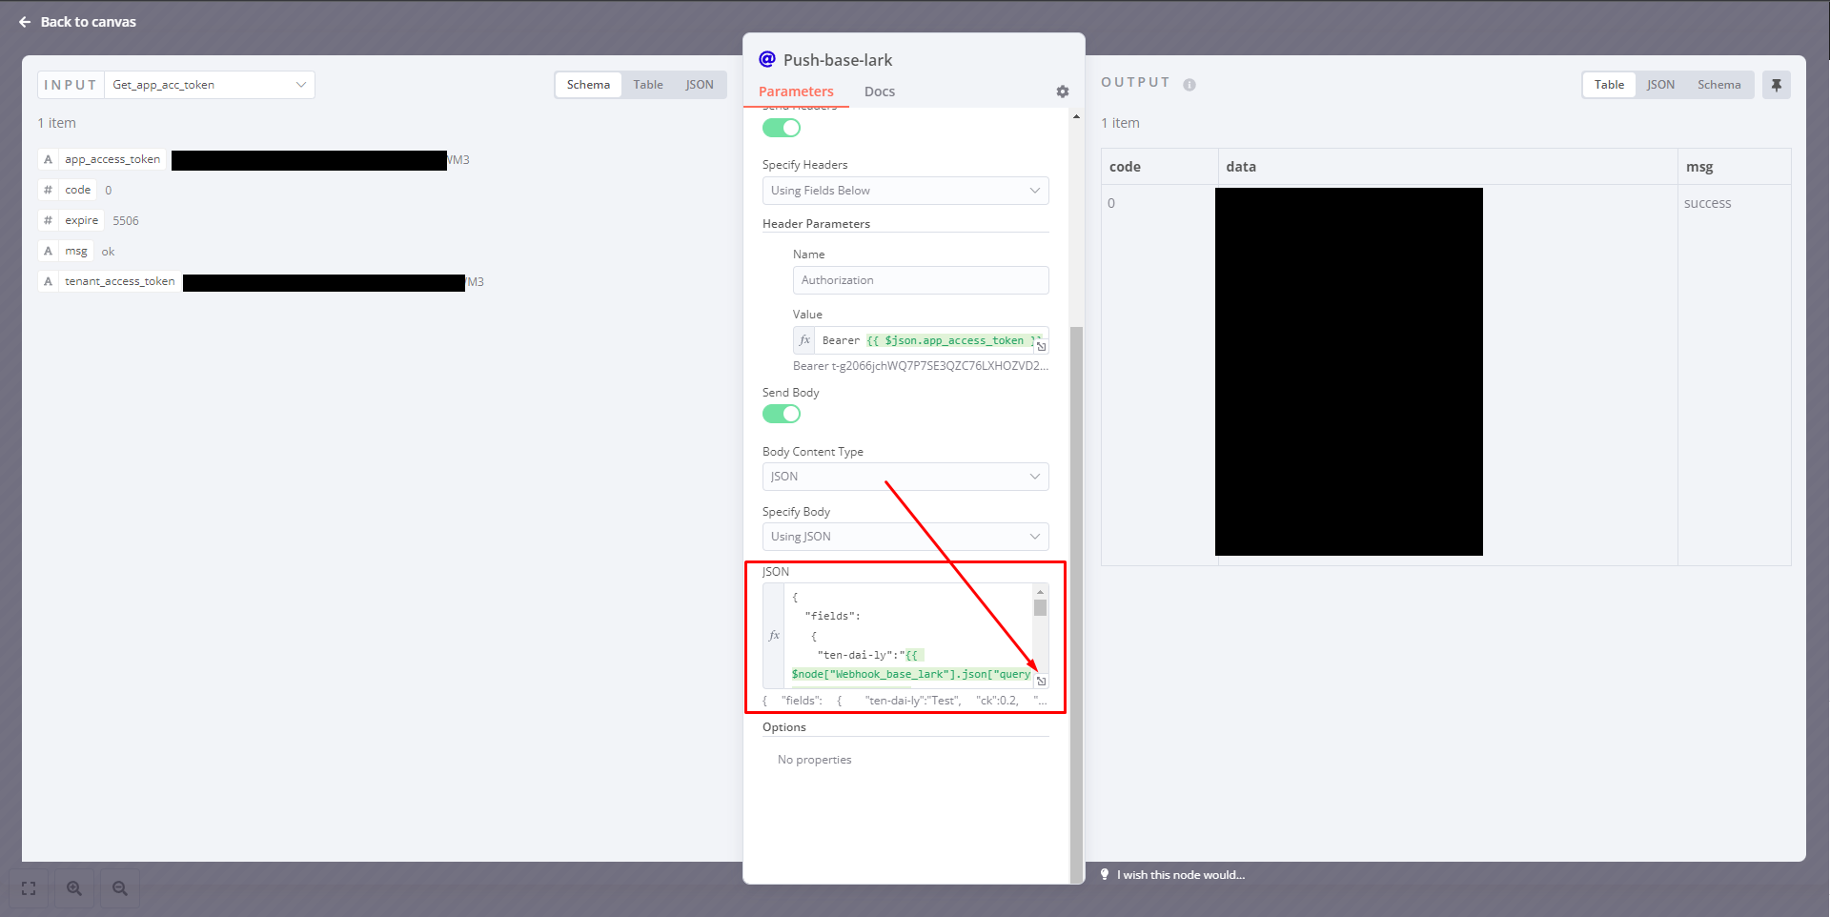
Task: Open the Push-base-lark node settings gear
Action: tap(1062, 92)
